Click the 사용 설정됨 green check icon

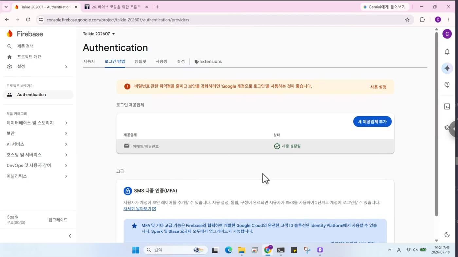point(277,146)
